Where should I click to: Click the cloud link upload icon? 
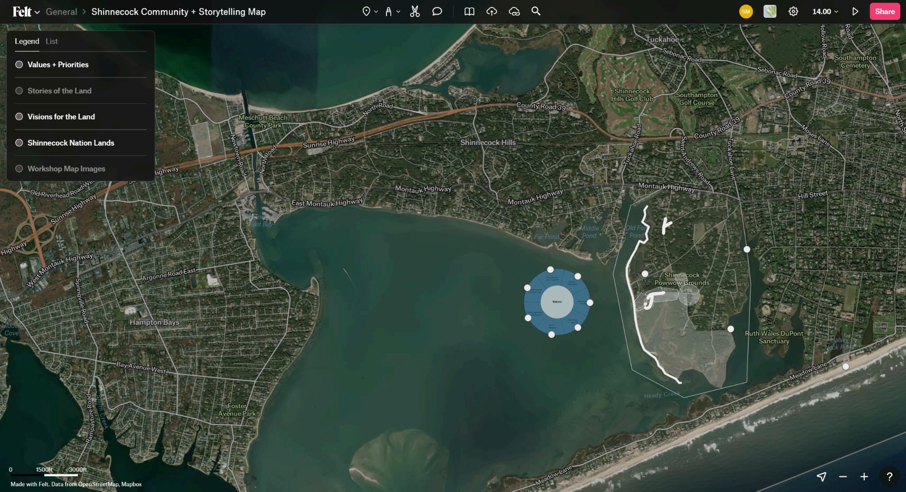[514, 12]
